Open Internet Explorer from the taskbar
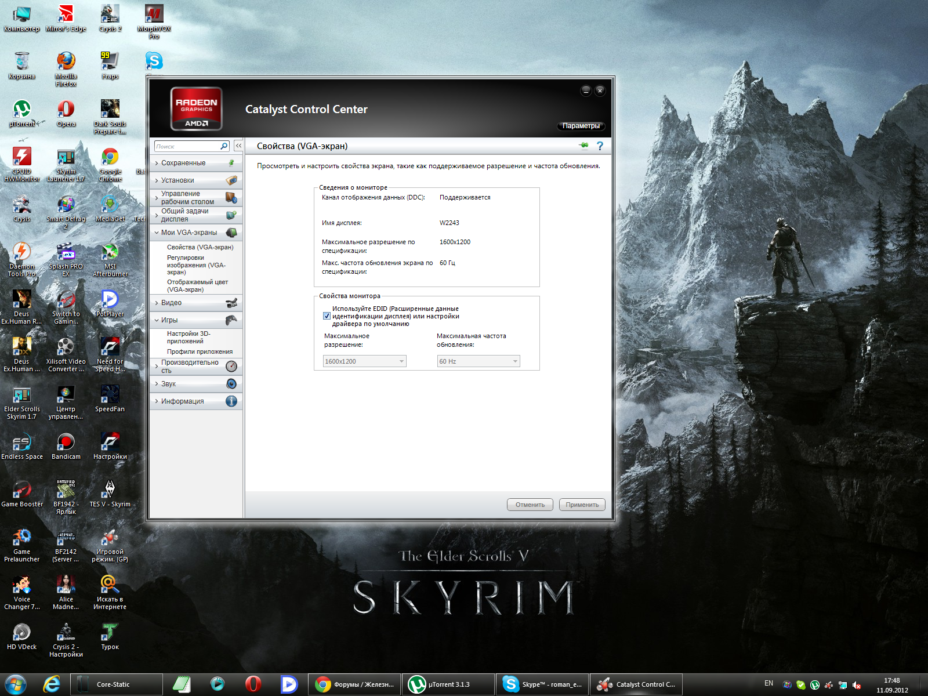The width and height of the screenshot is (928, 696). click(x=52, y=684)
